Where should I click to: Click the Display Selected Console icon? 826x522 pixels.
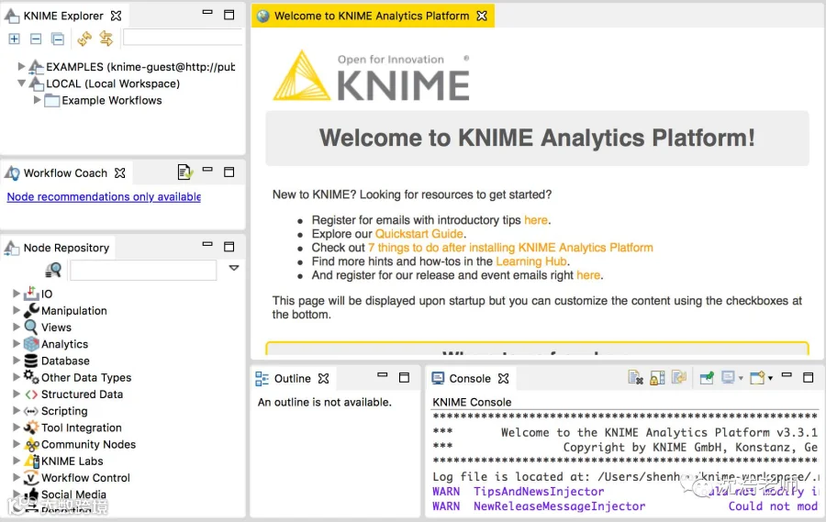[x=728, y=378]
